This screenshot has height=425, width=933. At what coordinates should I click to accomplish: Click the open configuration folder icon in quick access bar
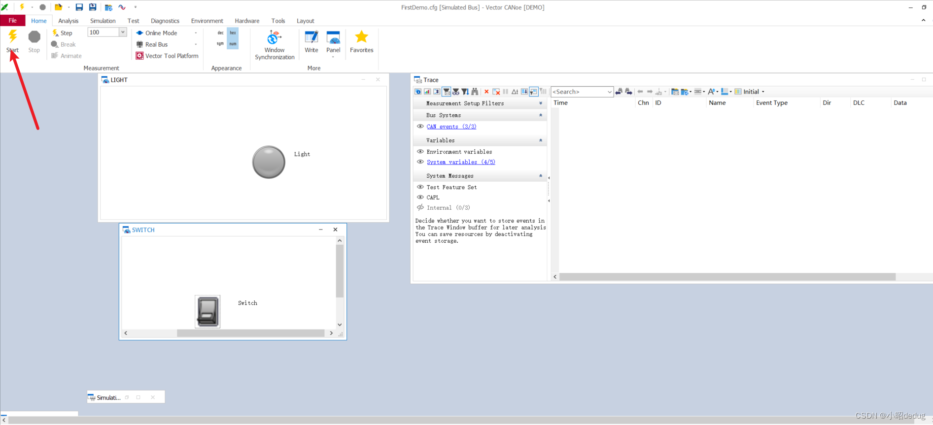[58, 7]
